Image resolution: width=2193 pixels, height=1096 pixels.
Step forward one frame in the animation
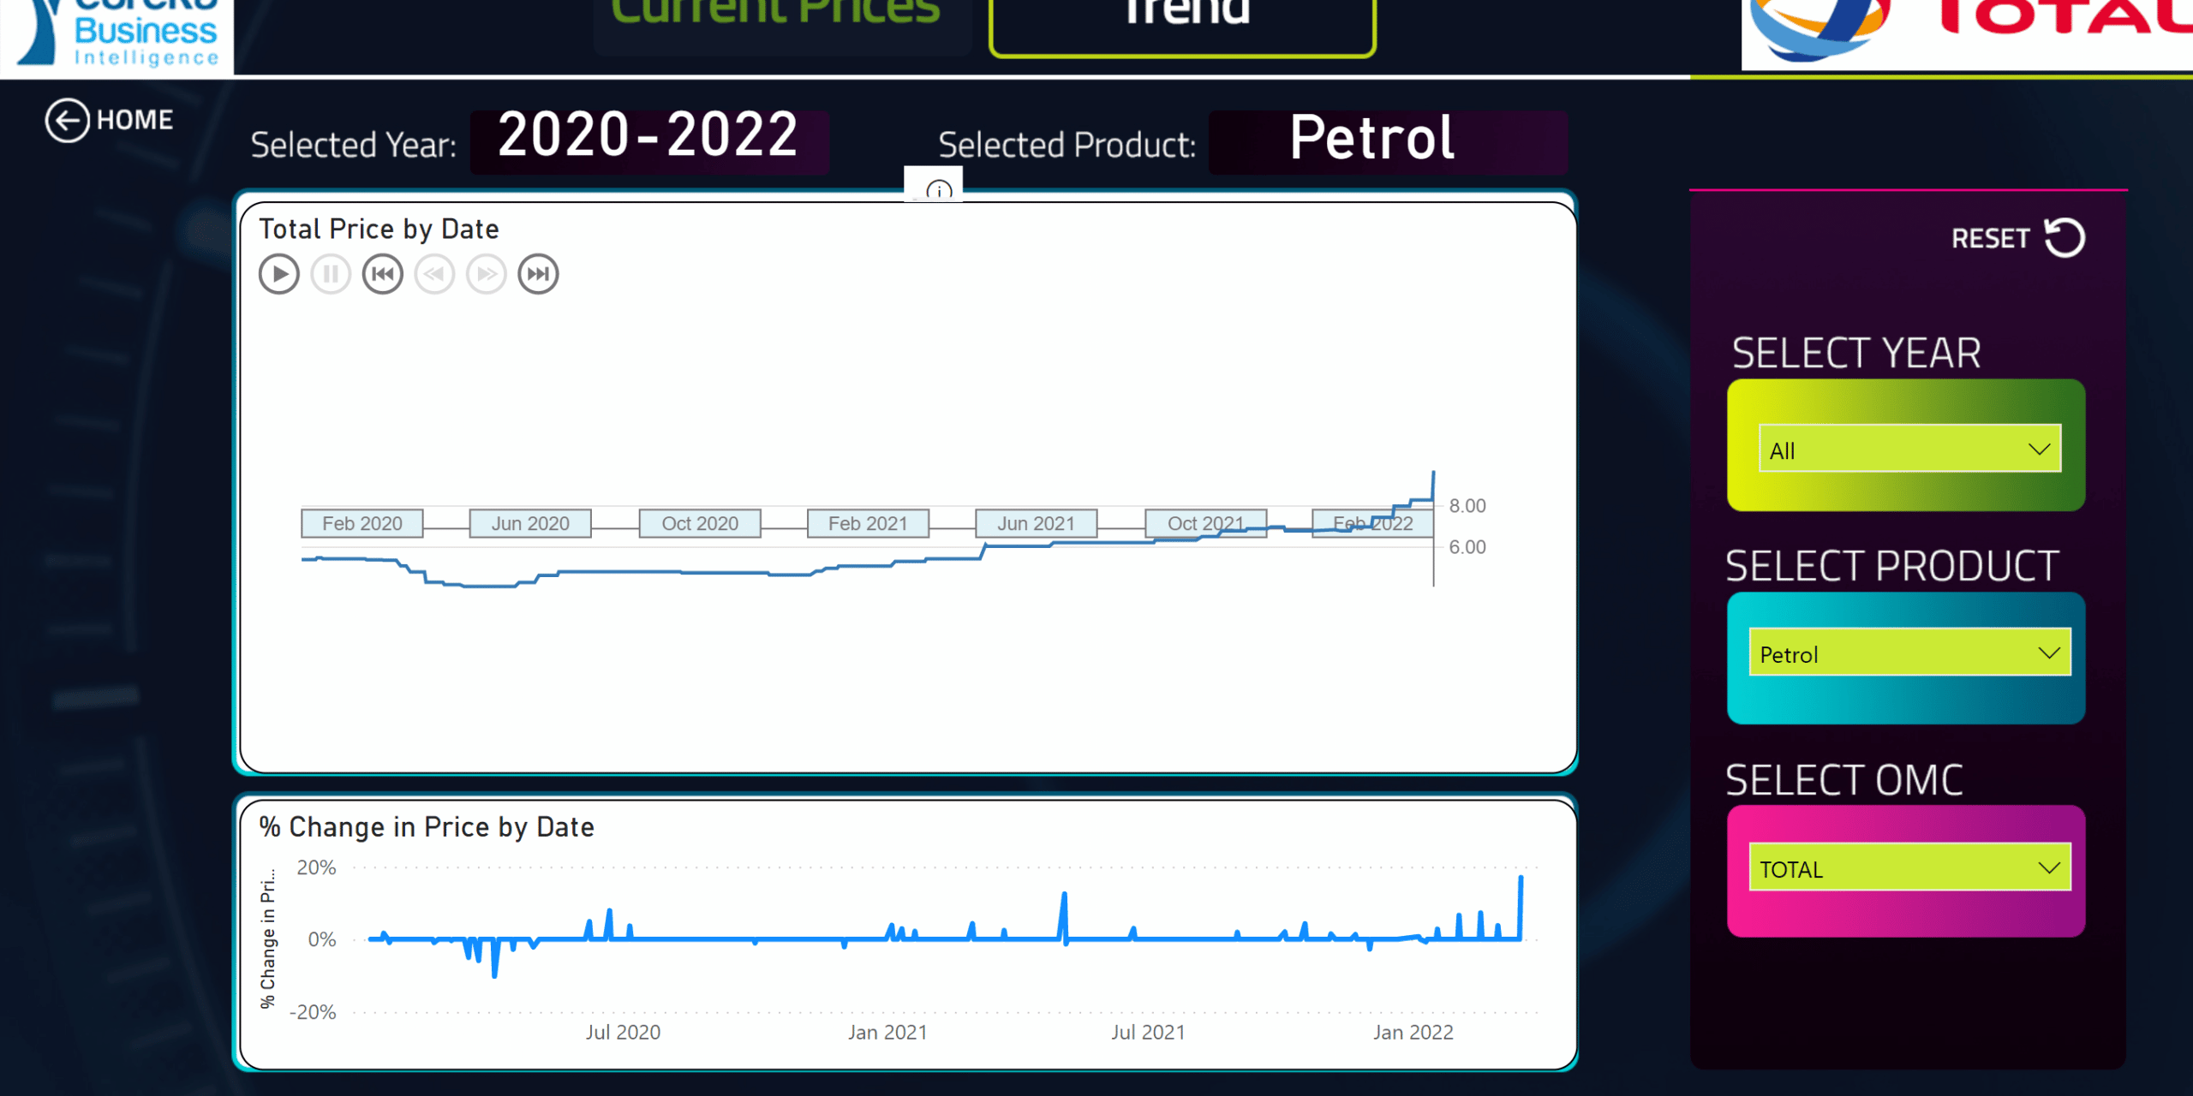click(486, 274)
